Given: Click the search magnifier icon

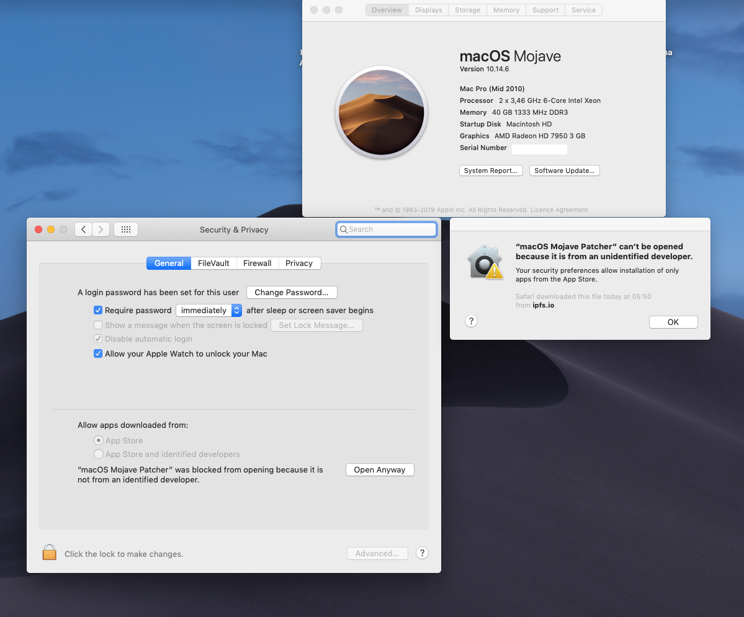Looking at the screenshot, I should 344,229.
